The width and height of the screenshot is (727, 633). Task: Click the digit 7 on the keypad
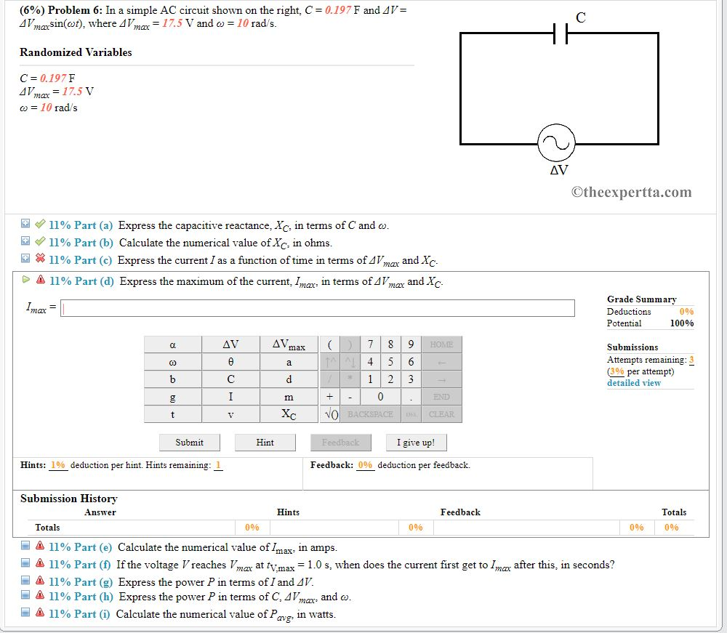point(370,344)
